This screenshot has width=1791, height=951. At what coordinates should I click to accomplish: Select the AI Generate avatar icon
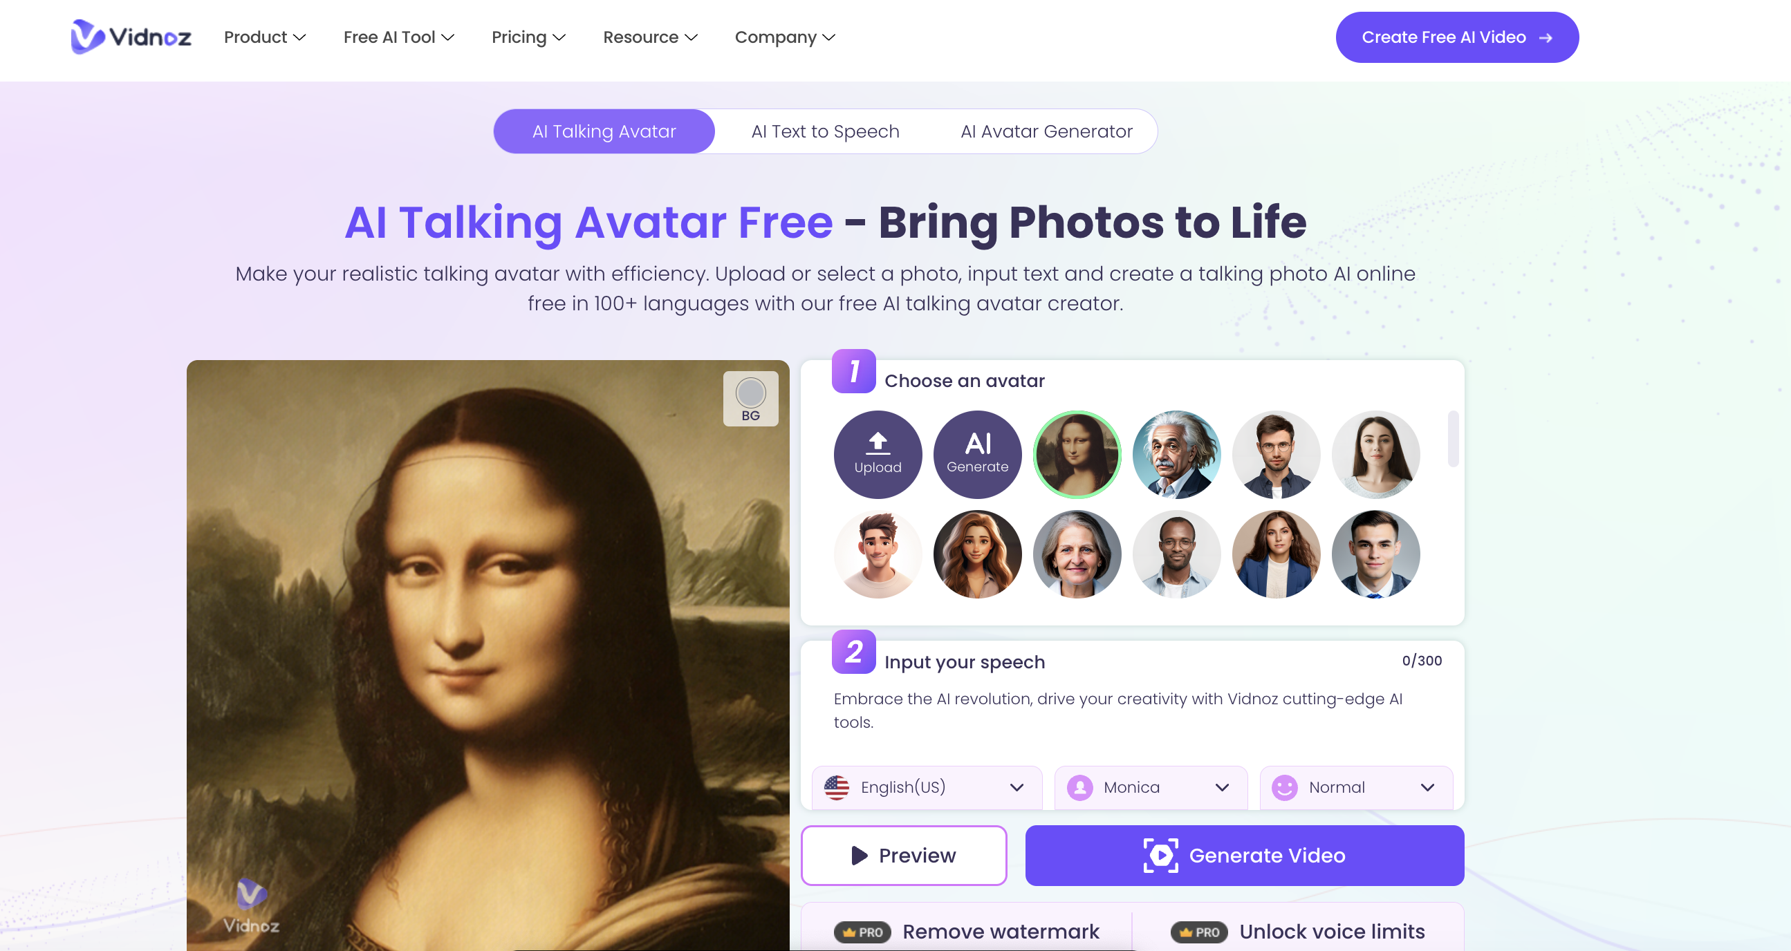pos(976,453)
